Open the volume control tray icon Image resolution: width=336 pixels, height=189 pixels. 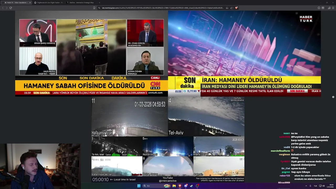[324, 186]
